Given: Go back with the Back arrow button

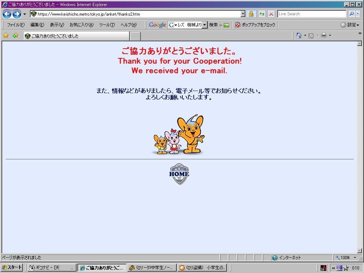Looking at the screenshot, I should (7, 14).
